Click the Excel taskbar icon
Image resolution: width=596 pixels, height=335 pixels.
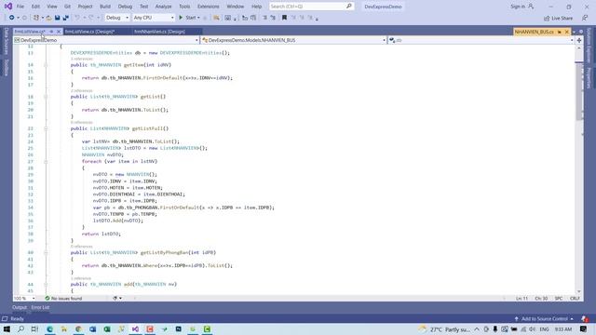click(107, 328)
